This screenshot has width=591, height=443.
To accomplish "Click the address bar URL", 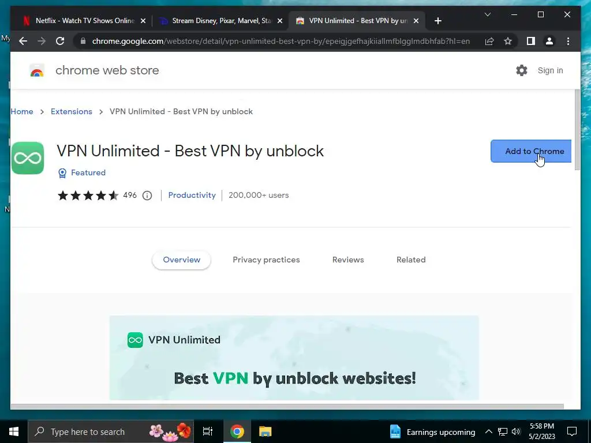I will point(281,41).
